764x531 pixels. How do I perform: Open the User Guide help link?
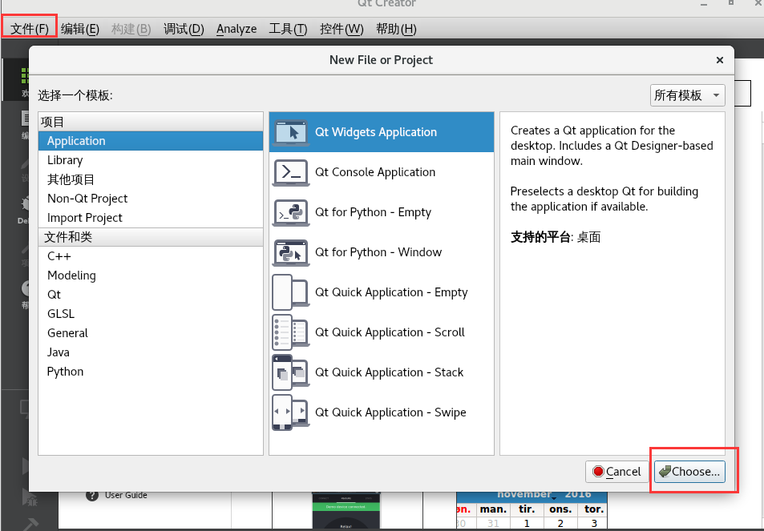pyautogui.click(x=125, y=495)
